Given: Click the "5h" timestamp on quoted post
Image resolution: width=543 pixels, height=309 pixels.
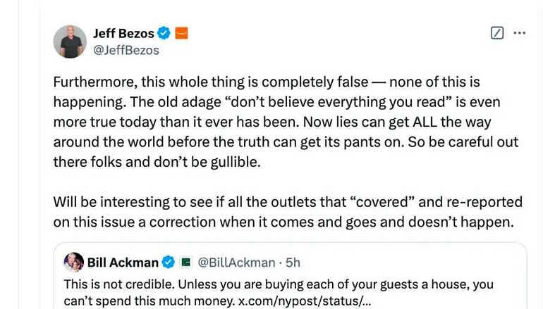Looking at the screenshot, I should (293, 263).
